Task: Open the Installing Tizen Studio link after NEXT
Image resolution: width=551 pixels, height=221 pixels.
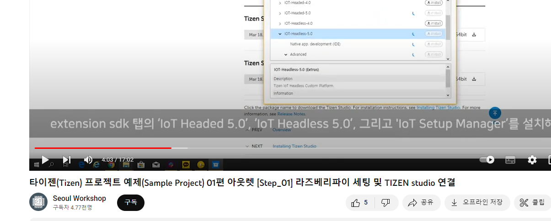Action: [x=294, y=146]
